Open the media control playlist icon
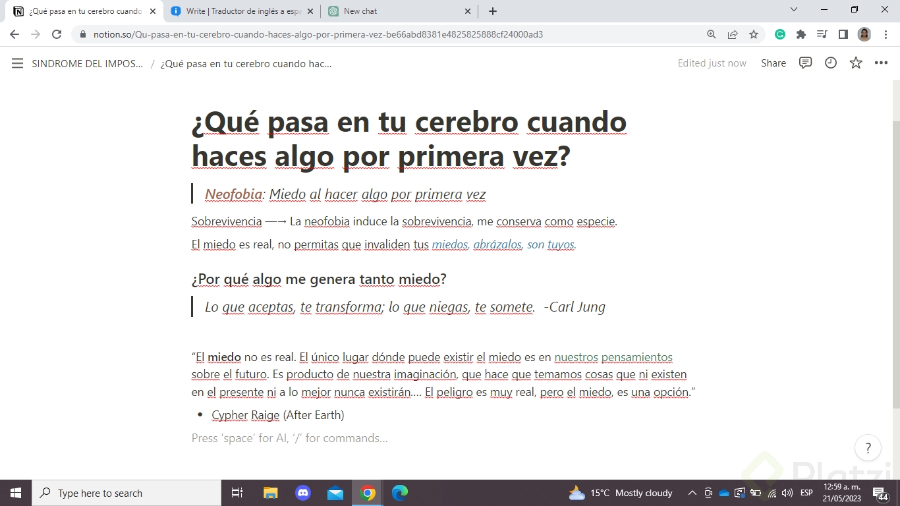Image resolution: width=900 pixels, height=506 pixels. [822, 34]
